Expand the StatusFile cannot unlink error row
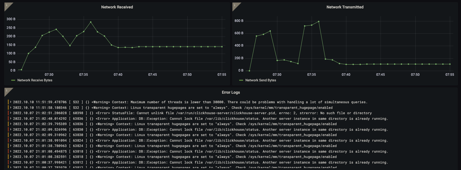Viewport: 461px width, 170px height. pos(11,113)
